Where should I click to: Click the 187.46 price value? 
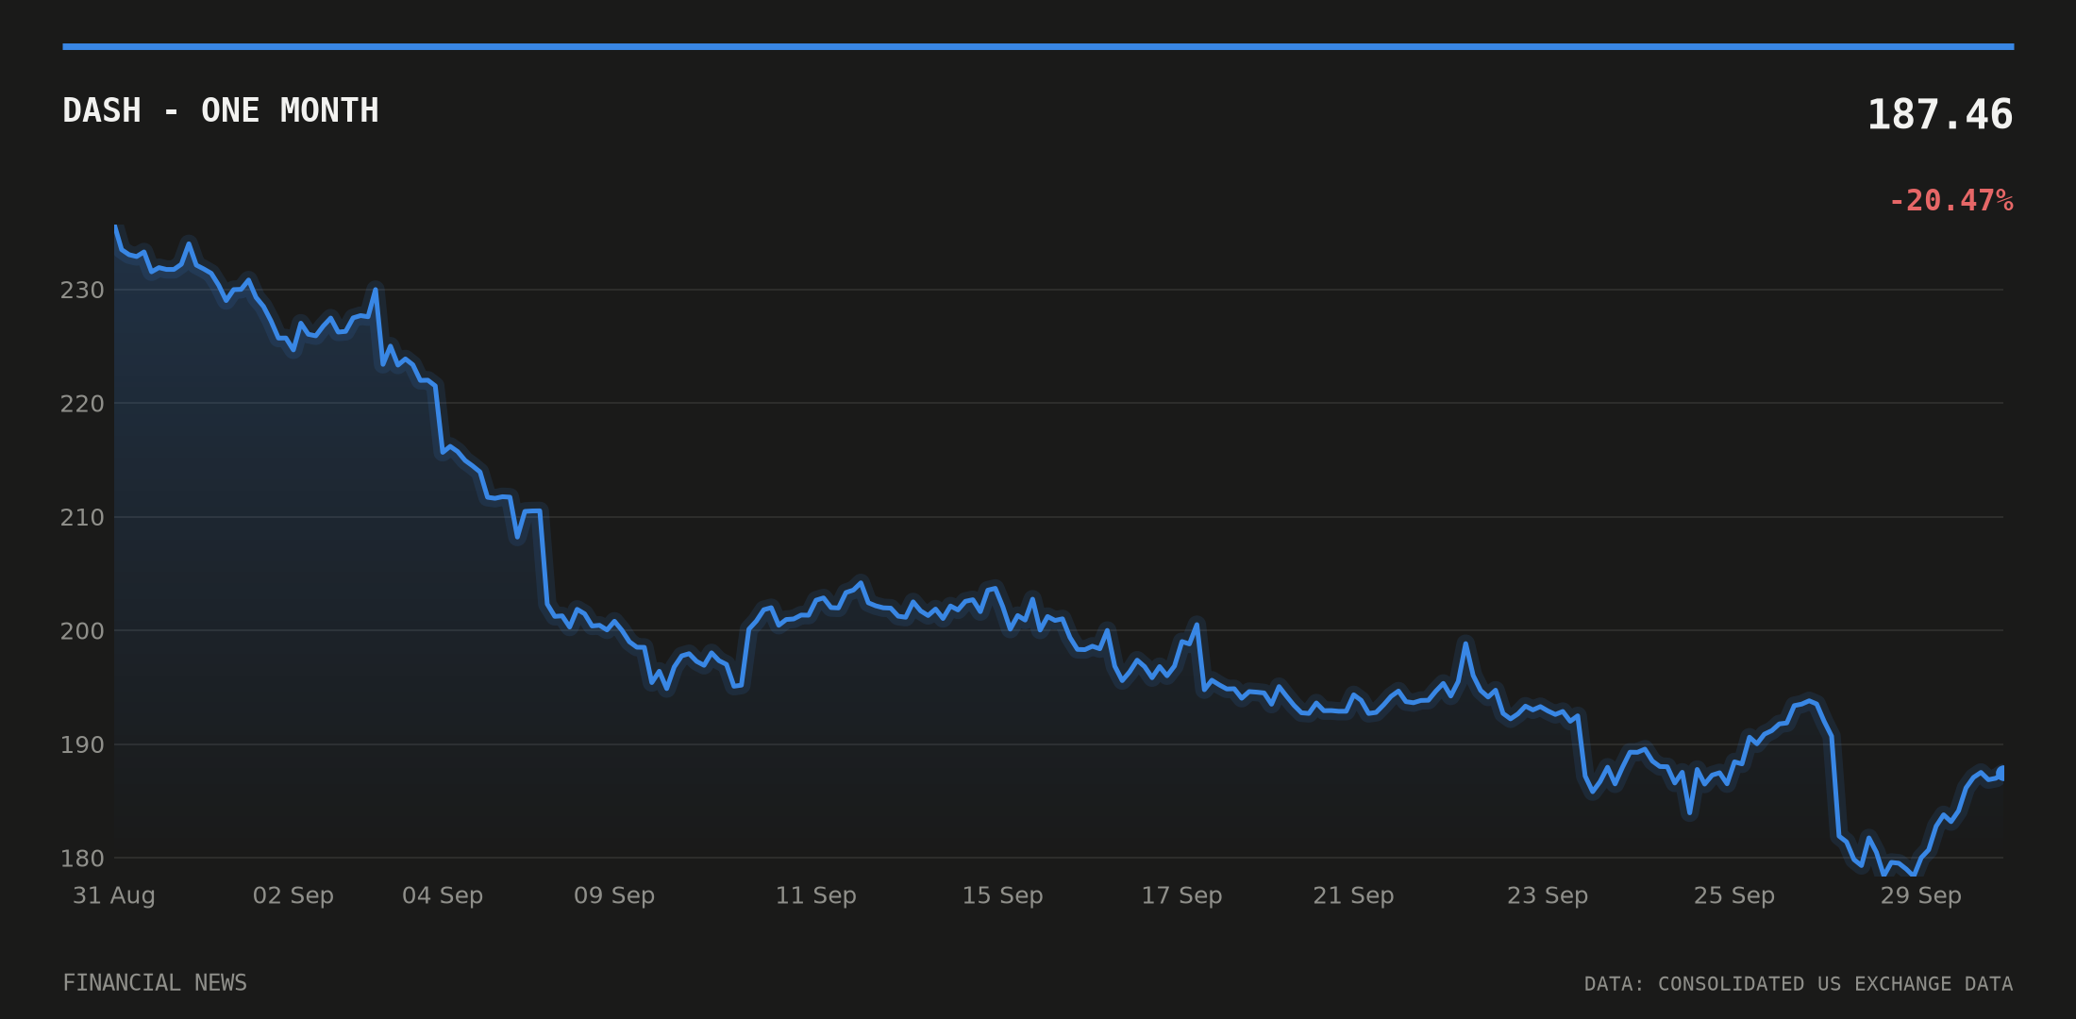pyautogui.click(x=1940, y=115)
